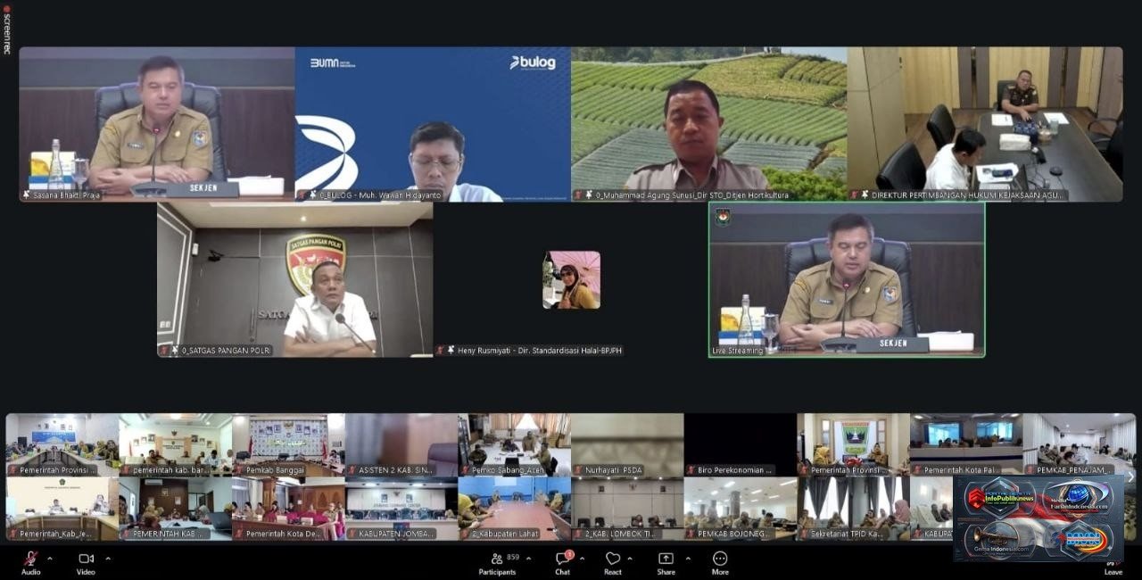Select the 2_KAB. LOMBOK TI thumbnail

point(627,509)
